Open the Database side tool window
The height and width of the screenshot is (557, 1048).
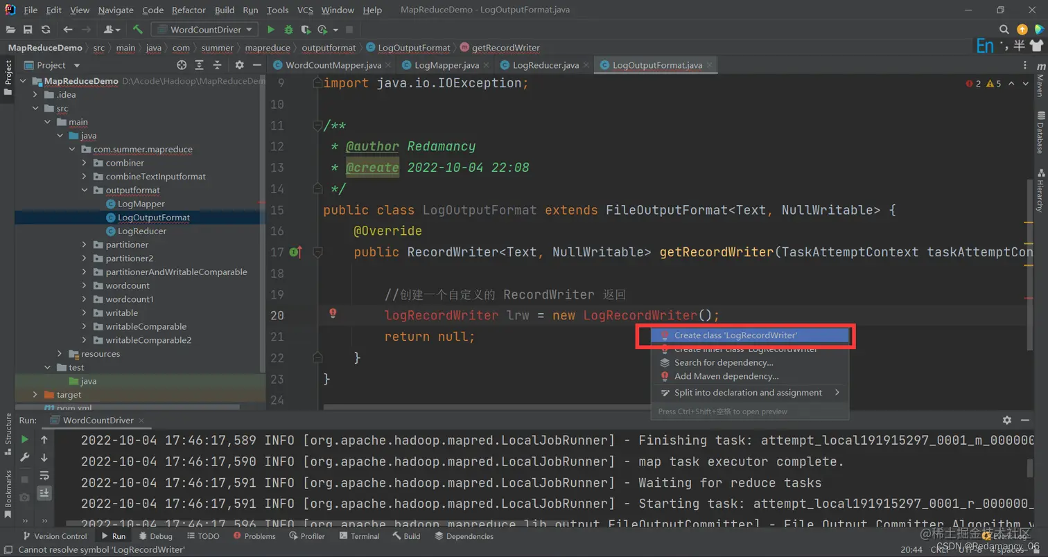[1040, 132]
